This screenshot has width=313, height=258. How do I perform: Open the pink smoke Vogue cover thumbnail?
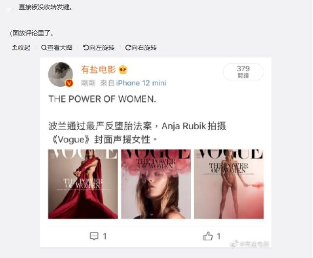[156, 184]
